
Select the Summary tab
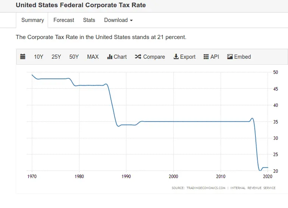pos(33,20)
